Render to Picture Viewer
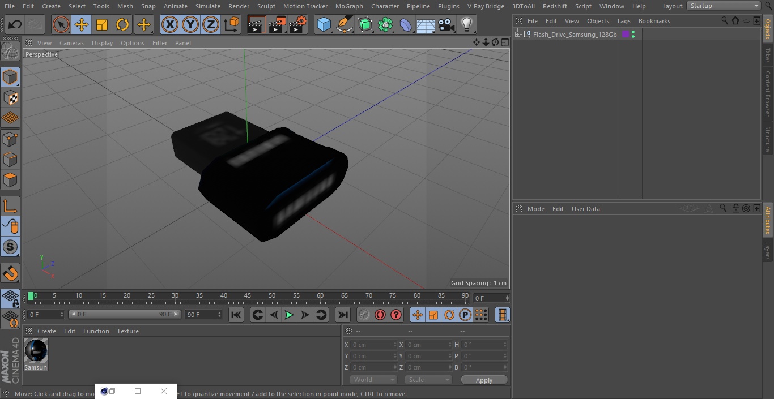Screen dimensions: 774x399 coord(277,24)
